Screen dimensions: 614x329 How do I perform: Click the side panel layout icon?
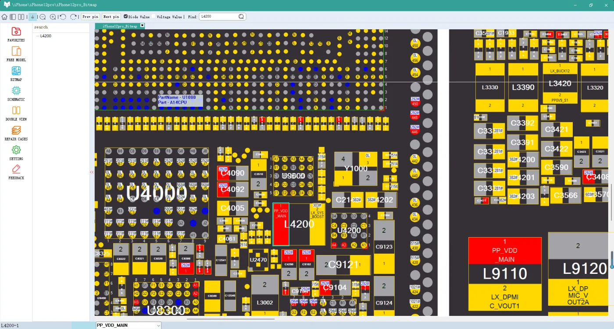13,17
